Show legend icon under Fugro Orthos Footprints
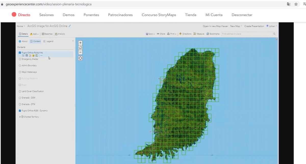 pyautogui.click(x=23, y=55)
